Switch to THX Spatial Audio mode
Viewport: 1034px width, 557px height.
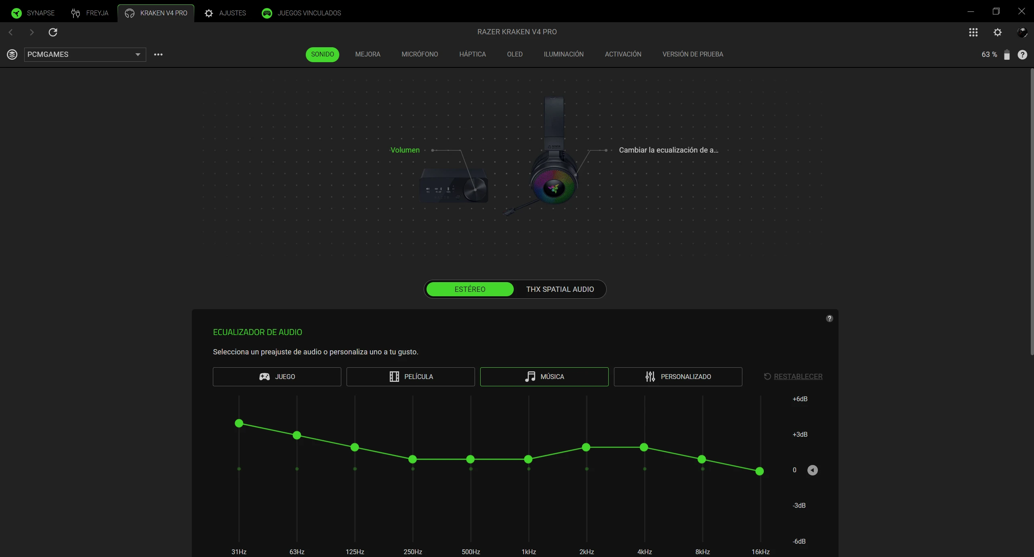(560, 289)
